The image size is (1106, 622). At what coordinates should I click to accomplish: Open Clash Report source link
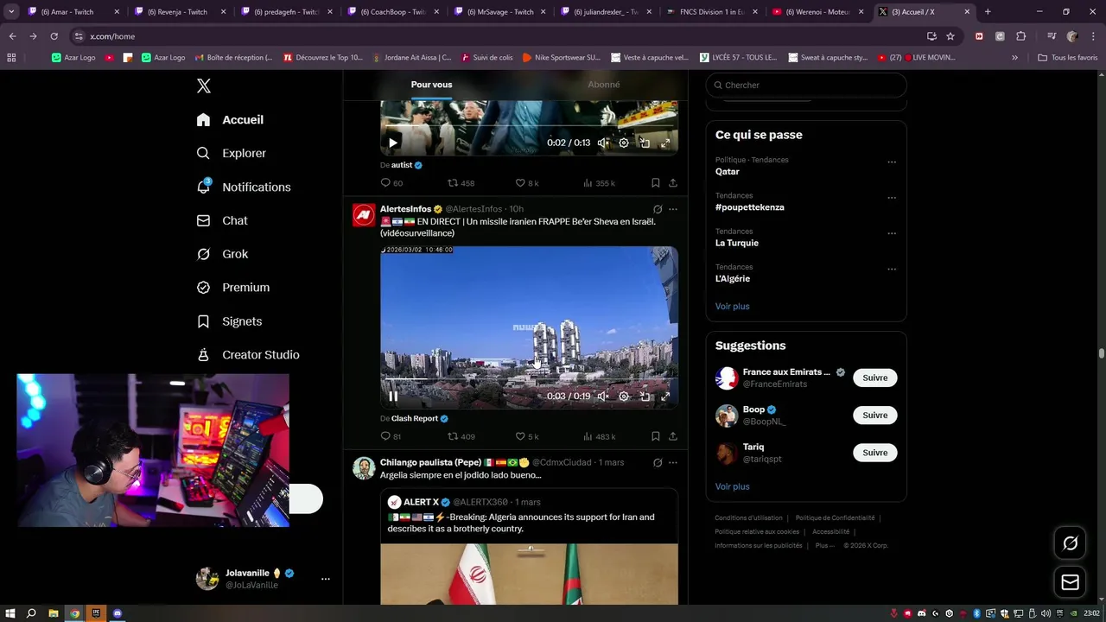[x=415, y=418]
